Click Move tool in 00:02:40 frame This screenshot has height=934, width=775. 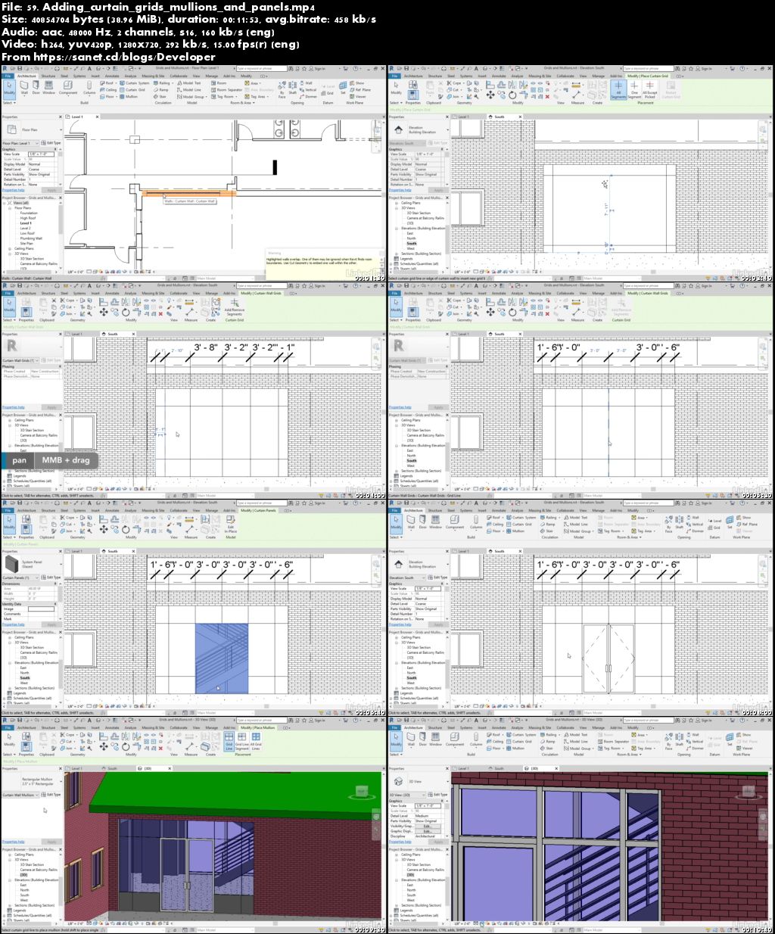click(x=490, y=95)
